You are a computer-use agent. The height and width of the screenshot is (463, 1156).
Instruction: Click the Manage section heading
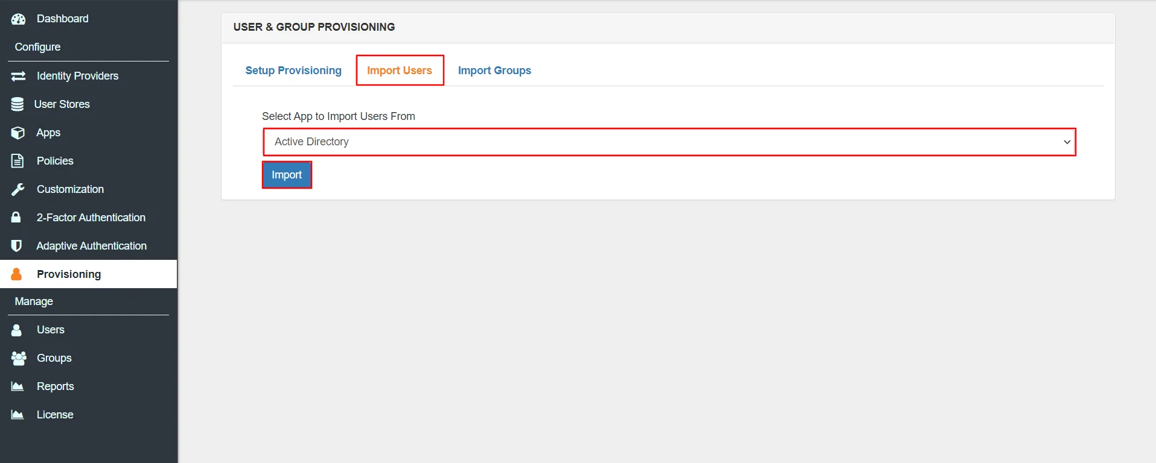point(34,301)
